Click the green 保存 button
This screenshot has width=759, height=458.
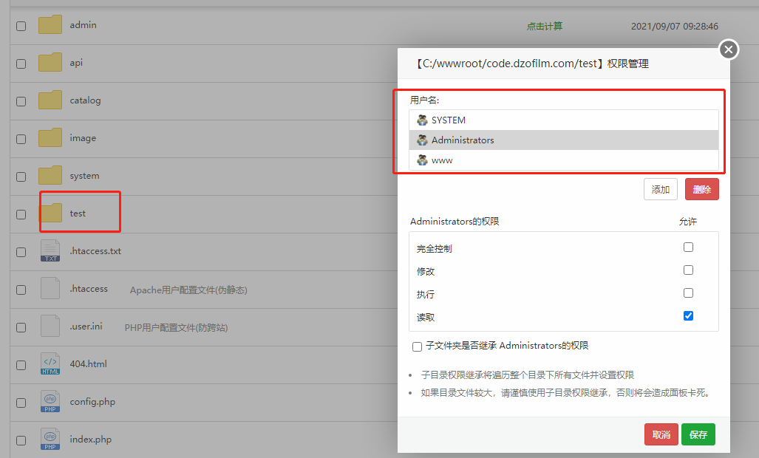(698, 434)
